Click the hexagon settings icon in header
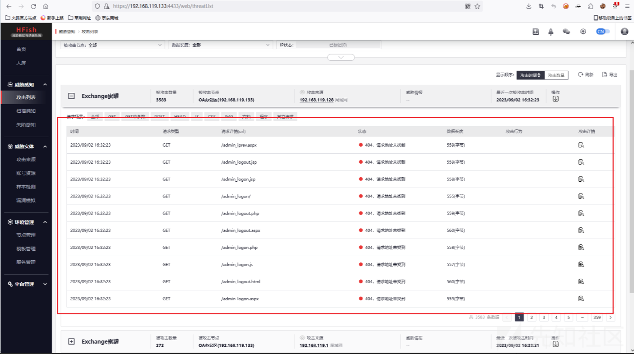Image resolution: width=634 pixels, height=354 pixels. coord(583,32)
